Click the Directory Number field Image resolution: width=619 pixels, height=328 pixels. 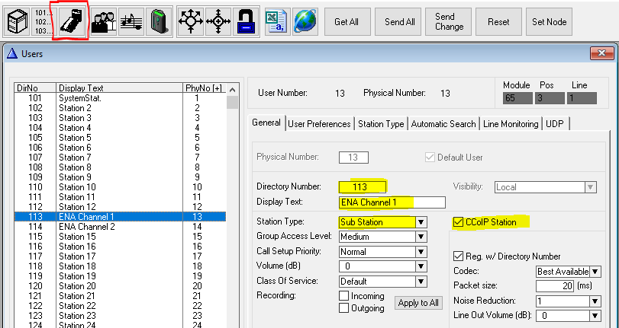coord(362,187)
